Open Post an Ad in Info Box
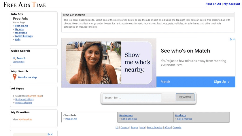Image resolution: width=242 pixels, height=136 pixels. 21,26
